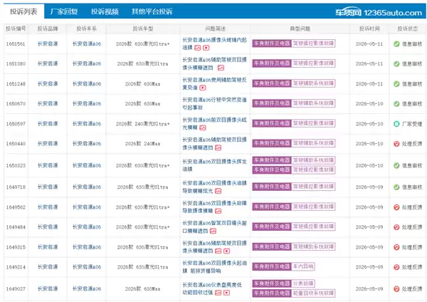Click 厂家受理 status icon of row 1650597
The width and height of the screenshot is (427, 302).
396,124
